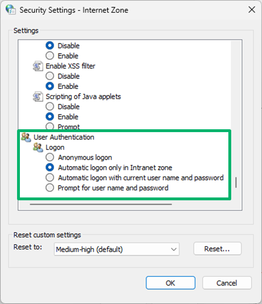Click the Internet Options globe icon in title bar
Viewport: 262px width, 304px height.
10,9
